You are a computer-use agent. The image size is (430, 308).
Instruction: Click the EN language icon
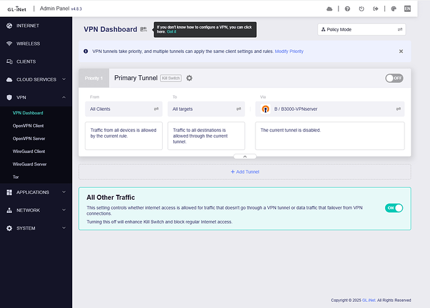pos(408,9)
